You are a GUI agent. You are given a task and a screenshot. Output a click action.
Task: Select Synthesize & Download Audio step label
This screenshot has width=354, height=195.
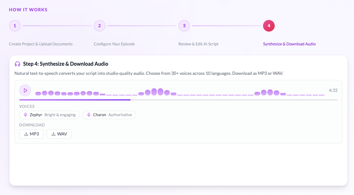(x=289, y=44)
